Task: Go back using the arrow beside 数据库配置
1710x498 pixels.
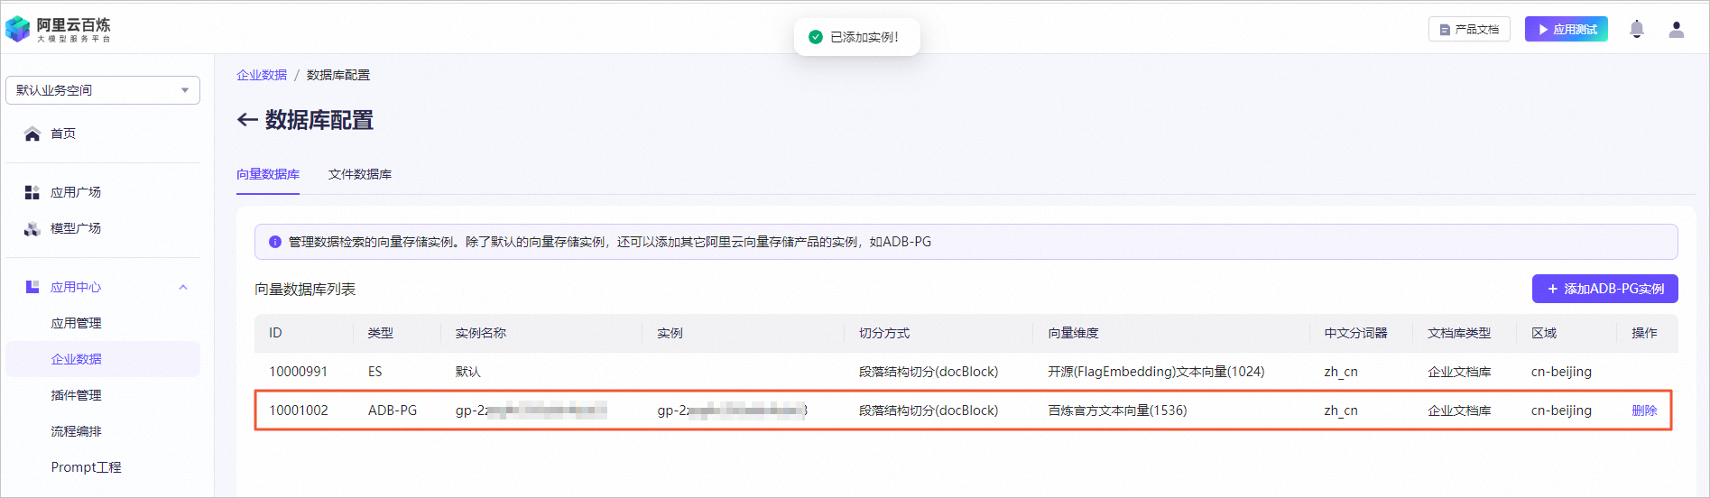Action: [x=247, y=120]
